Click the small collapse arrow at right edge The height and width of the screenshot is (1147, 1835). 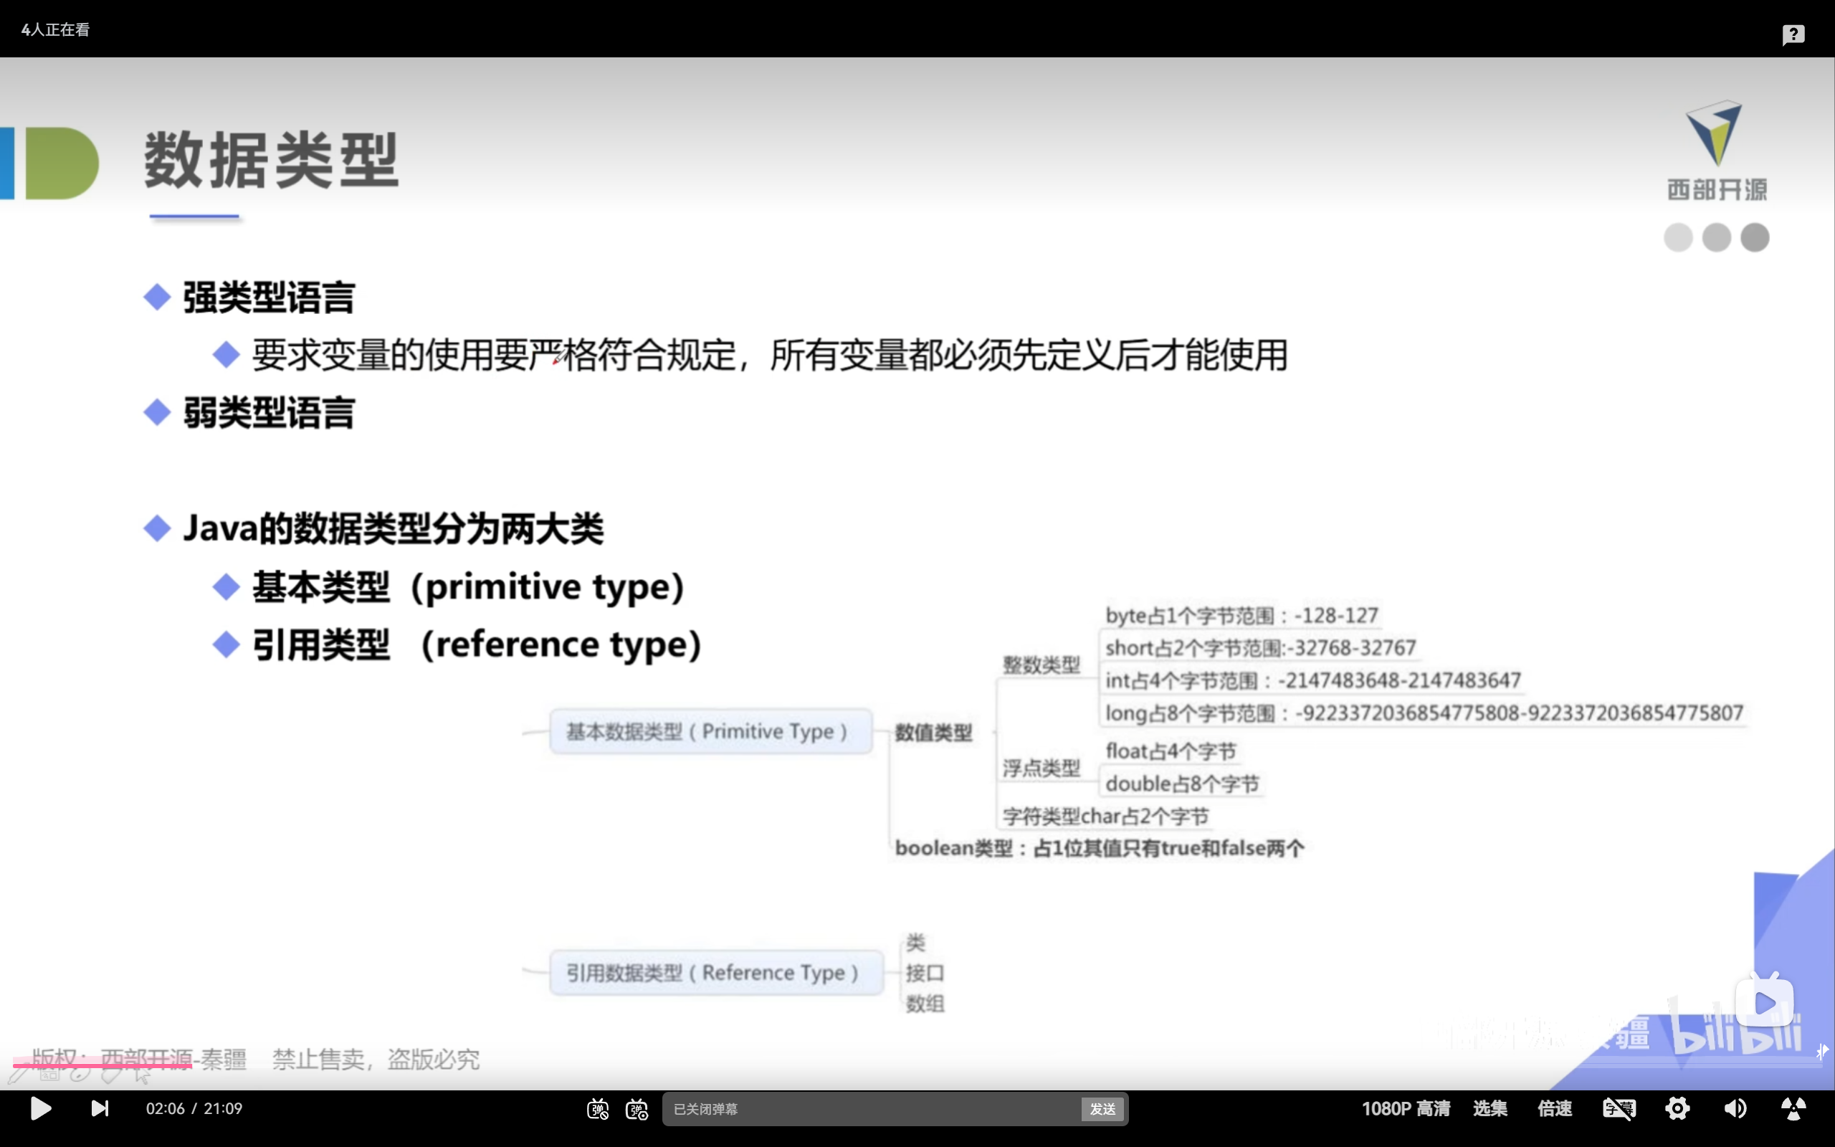(x=1822, y=1051)
